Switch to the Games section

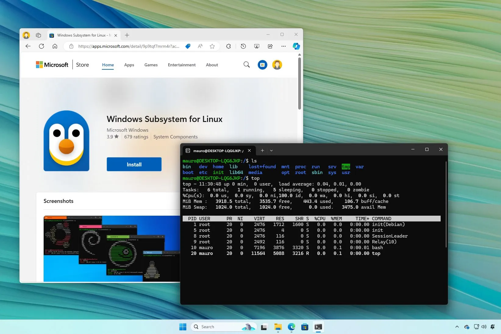point(151,65)
